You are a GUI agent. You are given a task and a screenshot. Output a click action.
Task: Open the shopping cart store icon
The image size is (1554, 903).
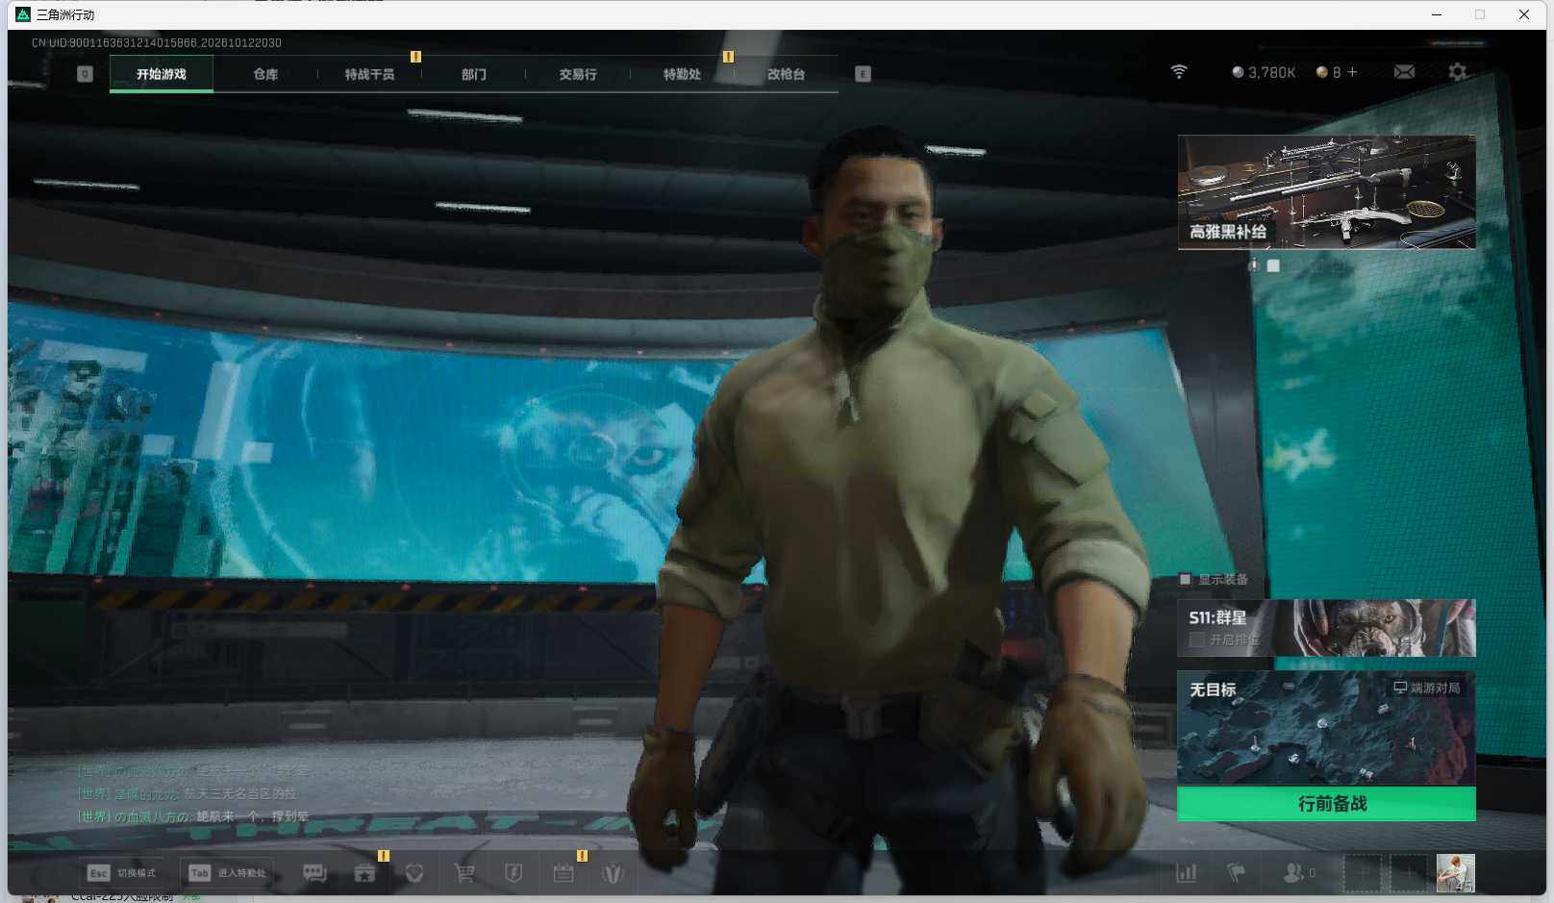pyautogui.click(x=464, y=873)
